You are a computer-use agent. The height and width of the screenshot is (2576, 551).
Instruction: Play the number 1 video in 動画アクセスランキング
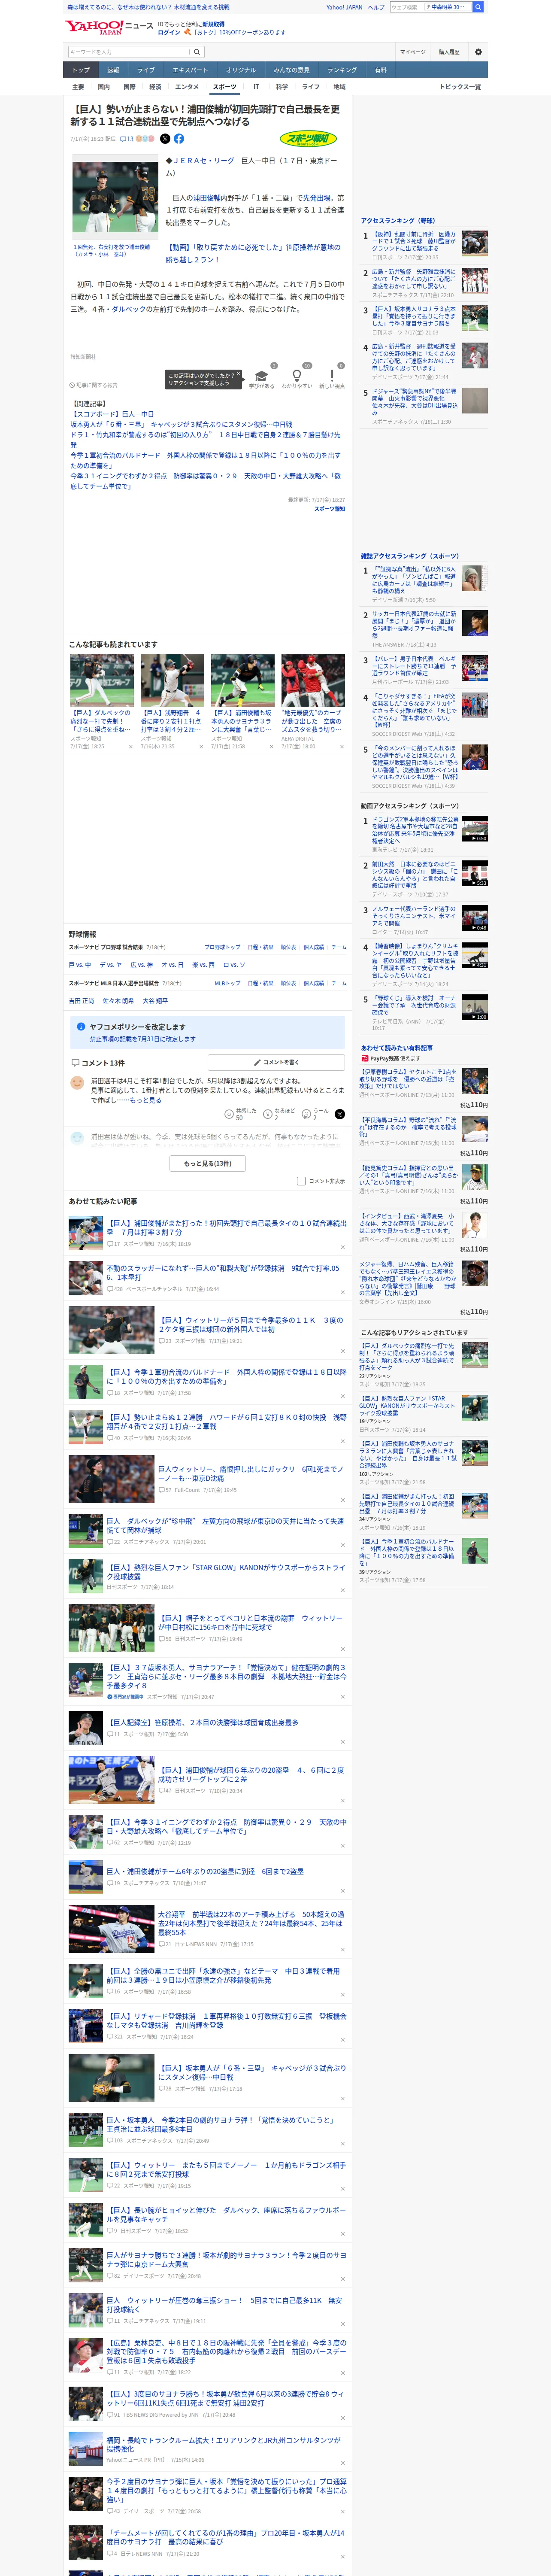pyautogui.click(x=475, y=830)
